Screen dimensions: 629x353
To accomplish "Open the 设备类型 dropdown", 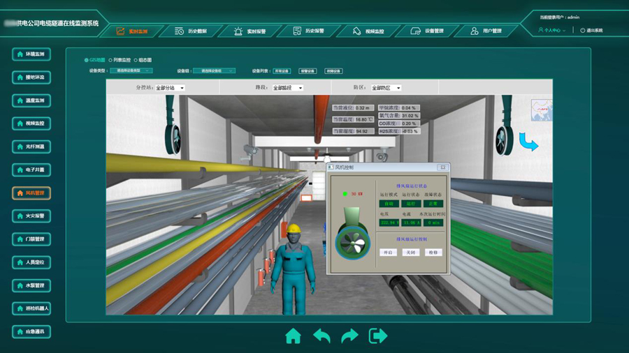I will pyautogui.click(x=131, y=71).
